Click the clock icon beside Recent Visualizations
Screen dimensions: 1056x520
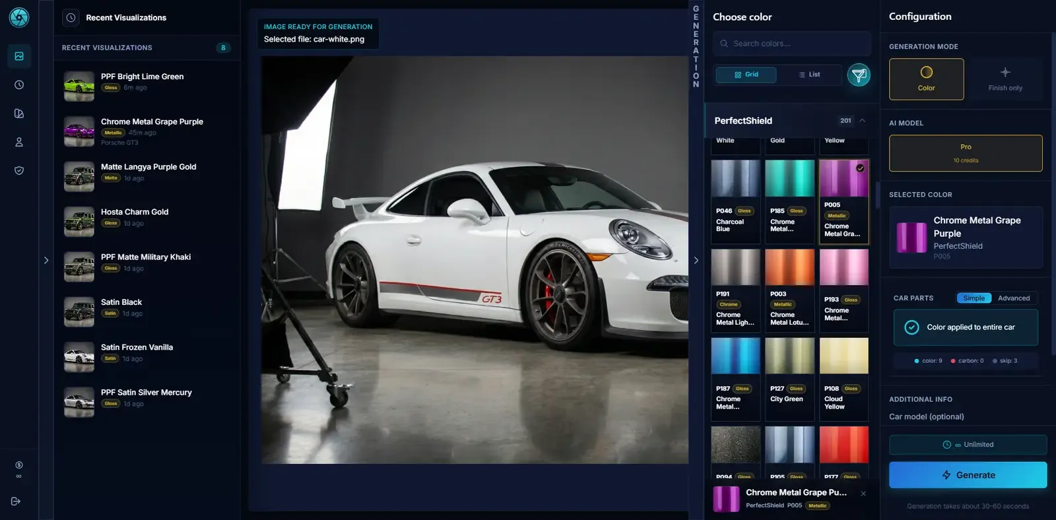pyautogui.click(x=71, y=18)
